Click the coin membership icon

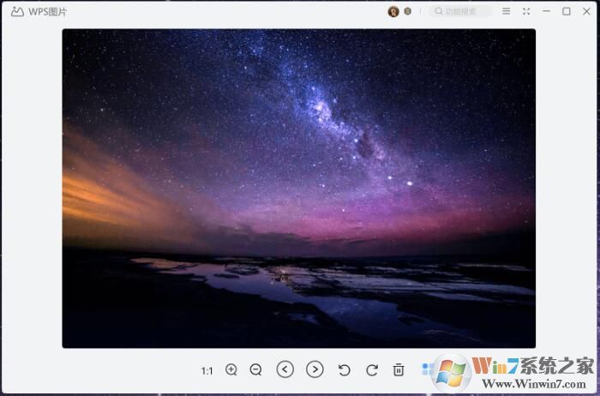[408, 11]
